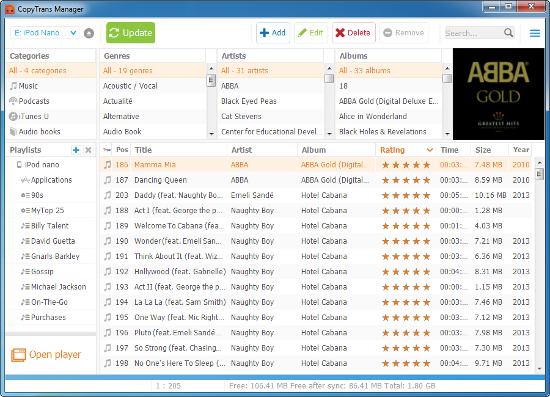Viewport: 550px width, 397px height.
Task: Click the green Update button
Action: pyautogui.click(x=131, y=33)
